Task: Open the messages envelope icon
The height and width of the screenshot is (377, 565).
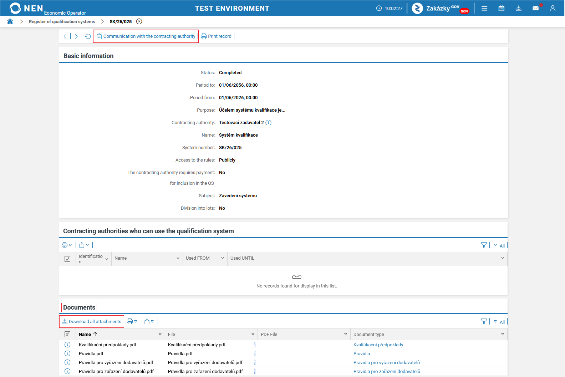Action: coord(536,8)
